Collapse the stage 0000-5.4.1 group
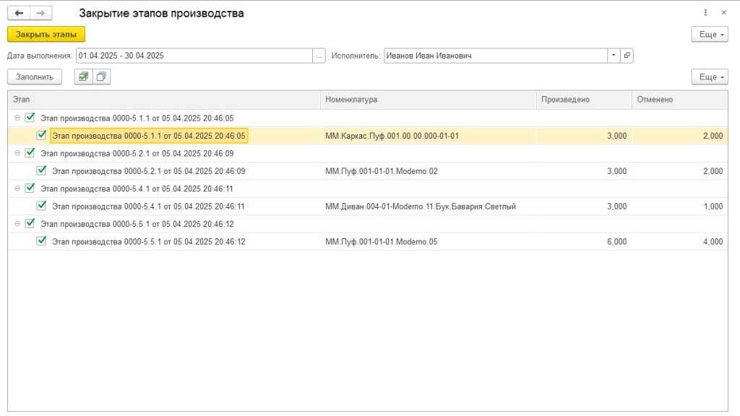The image size is (740, 416). 17,188
